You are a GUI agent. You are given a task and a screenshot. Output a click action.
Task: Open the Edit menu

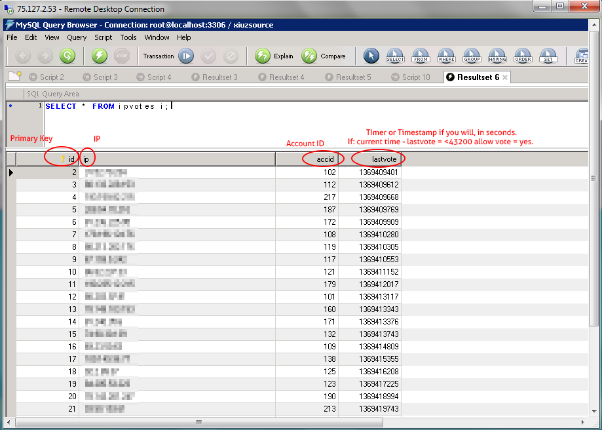coord(31,37)
